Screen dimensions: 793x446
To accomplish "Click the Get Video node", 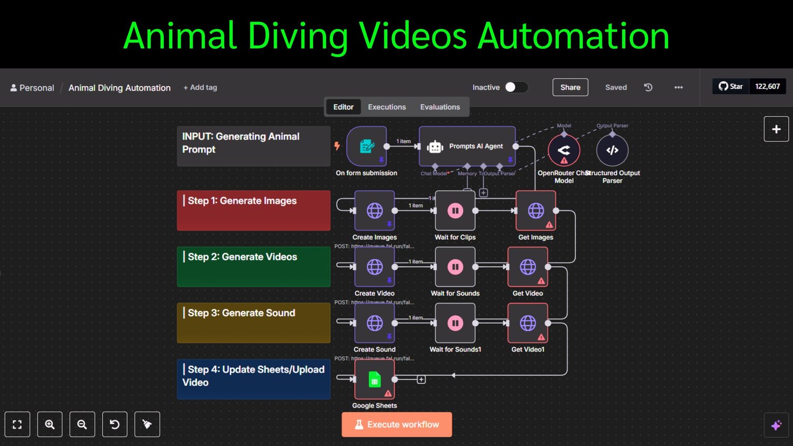I will [528, 267].
